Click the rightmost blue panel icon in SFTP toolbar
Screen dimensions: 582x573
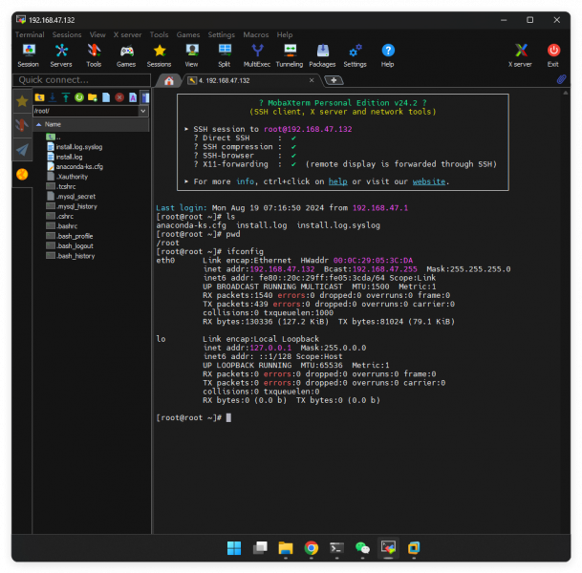(145, 97)
